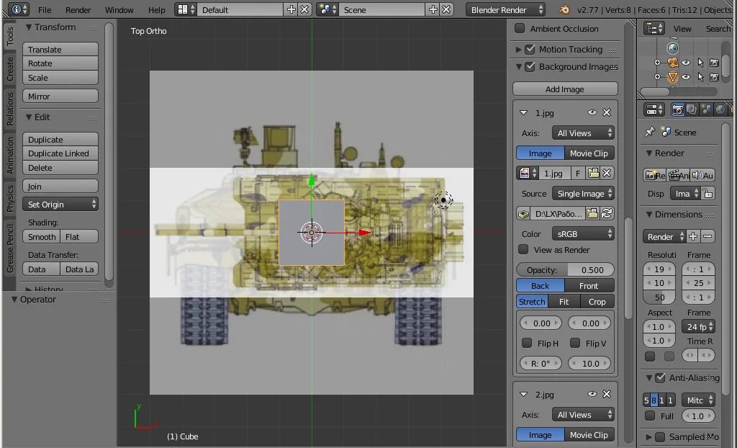Screen dimensions: 737x448
Task: Open the 1.jpg Axis All Views dropdown
Action: point(583,133)
